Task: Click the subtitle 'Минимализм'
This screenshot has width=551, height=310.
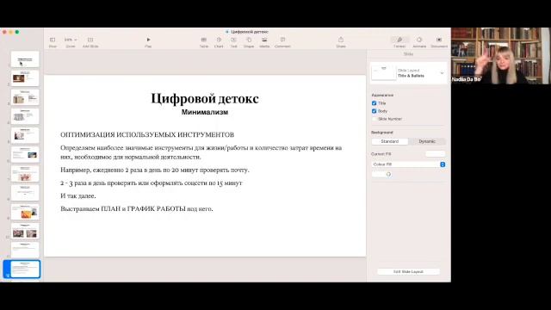Action: (x=205, y=112)
